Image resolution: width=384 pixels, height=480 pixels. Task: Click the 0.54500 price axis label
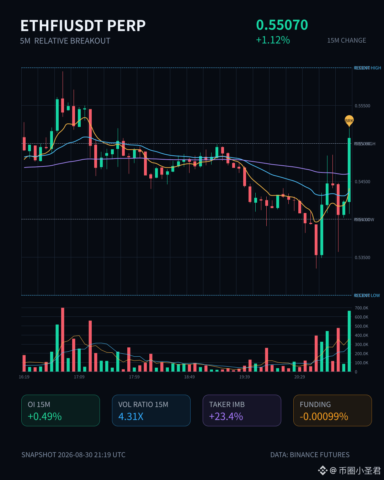tap(362, 182)
